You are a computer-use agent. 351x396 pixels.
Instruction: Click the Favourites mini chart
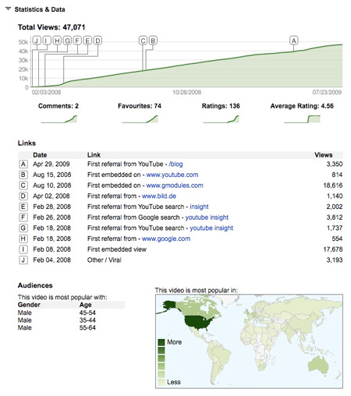[140, 119]
